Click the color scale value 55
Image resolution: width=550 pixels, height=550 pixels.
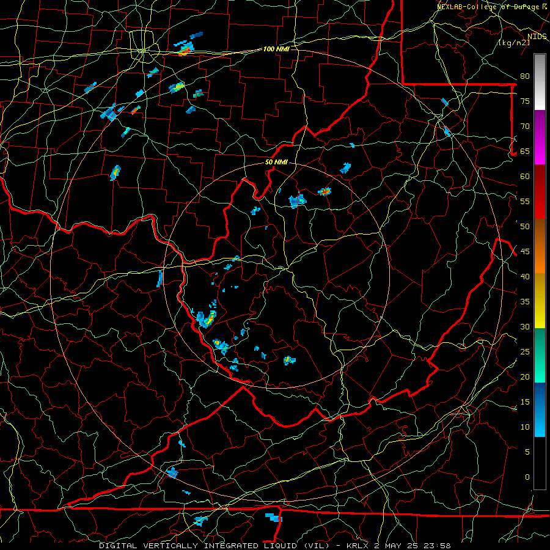tap(525, 201)
